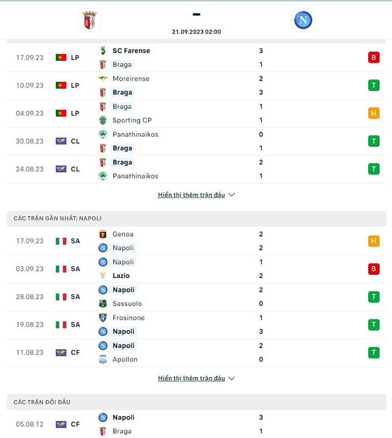392x438 pixels.
Task: Click the Braga club crest at top
Action: point(89,20)
